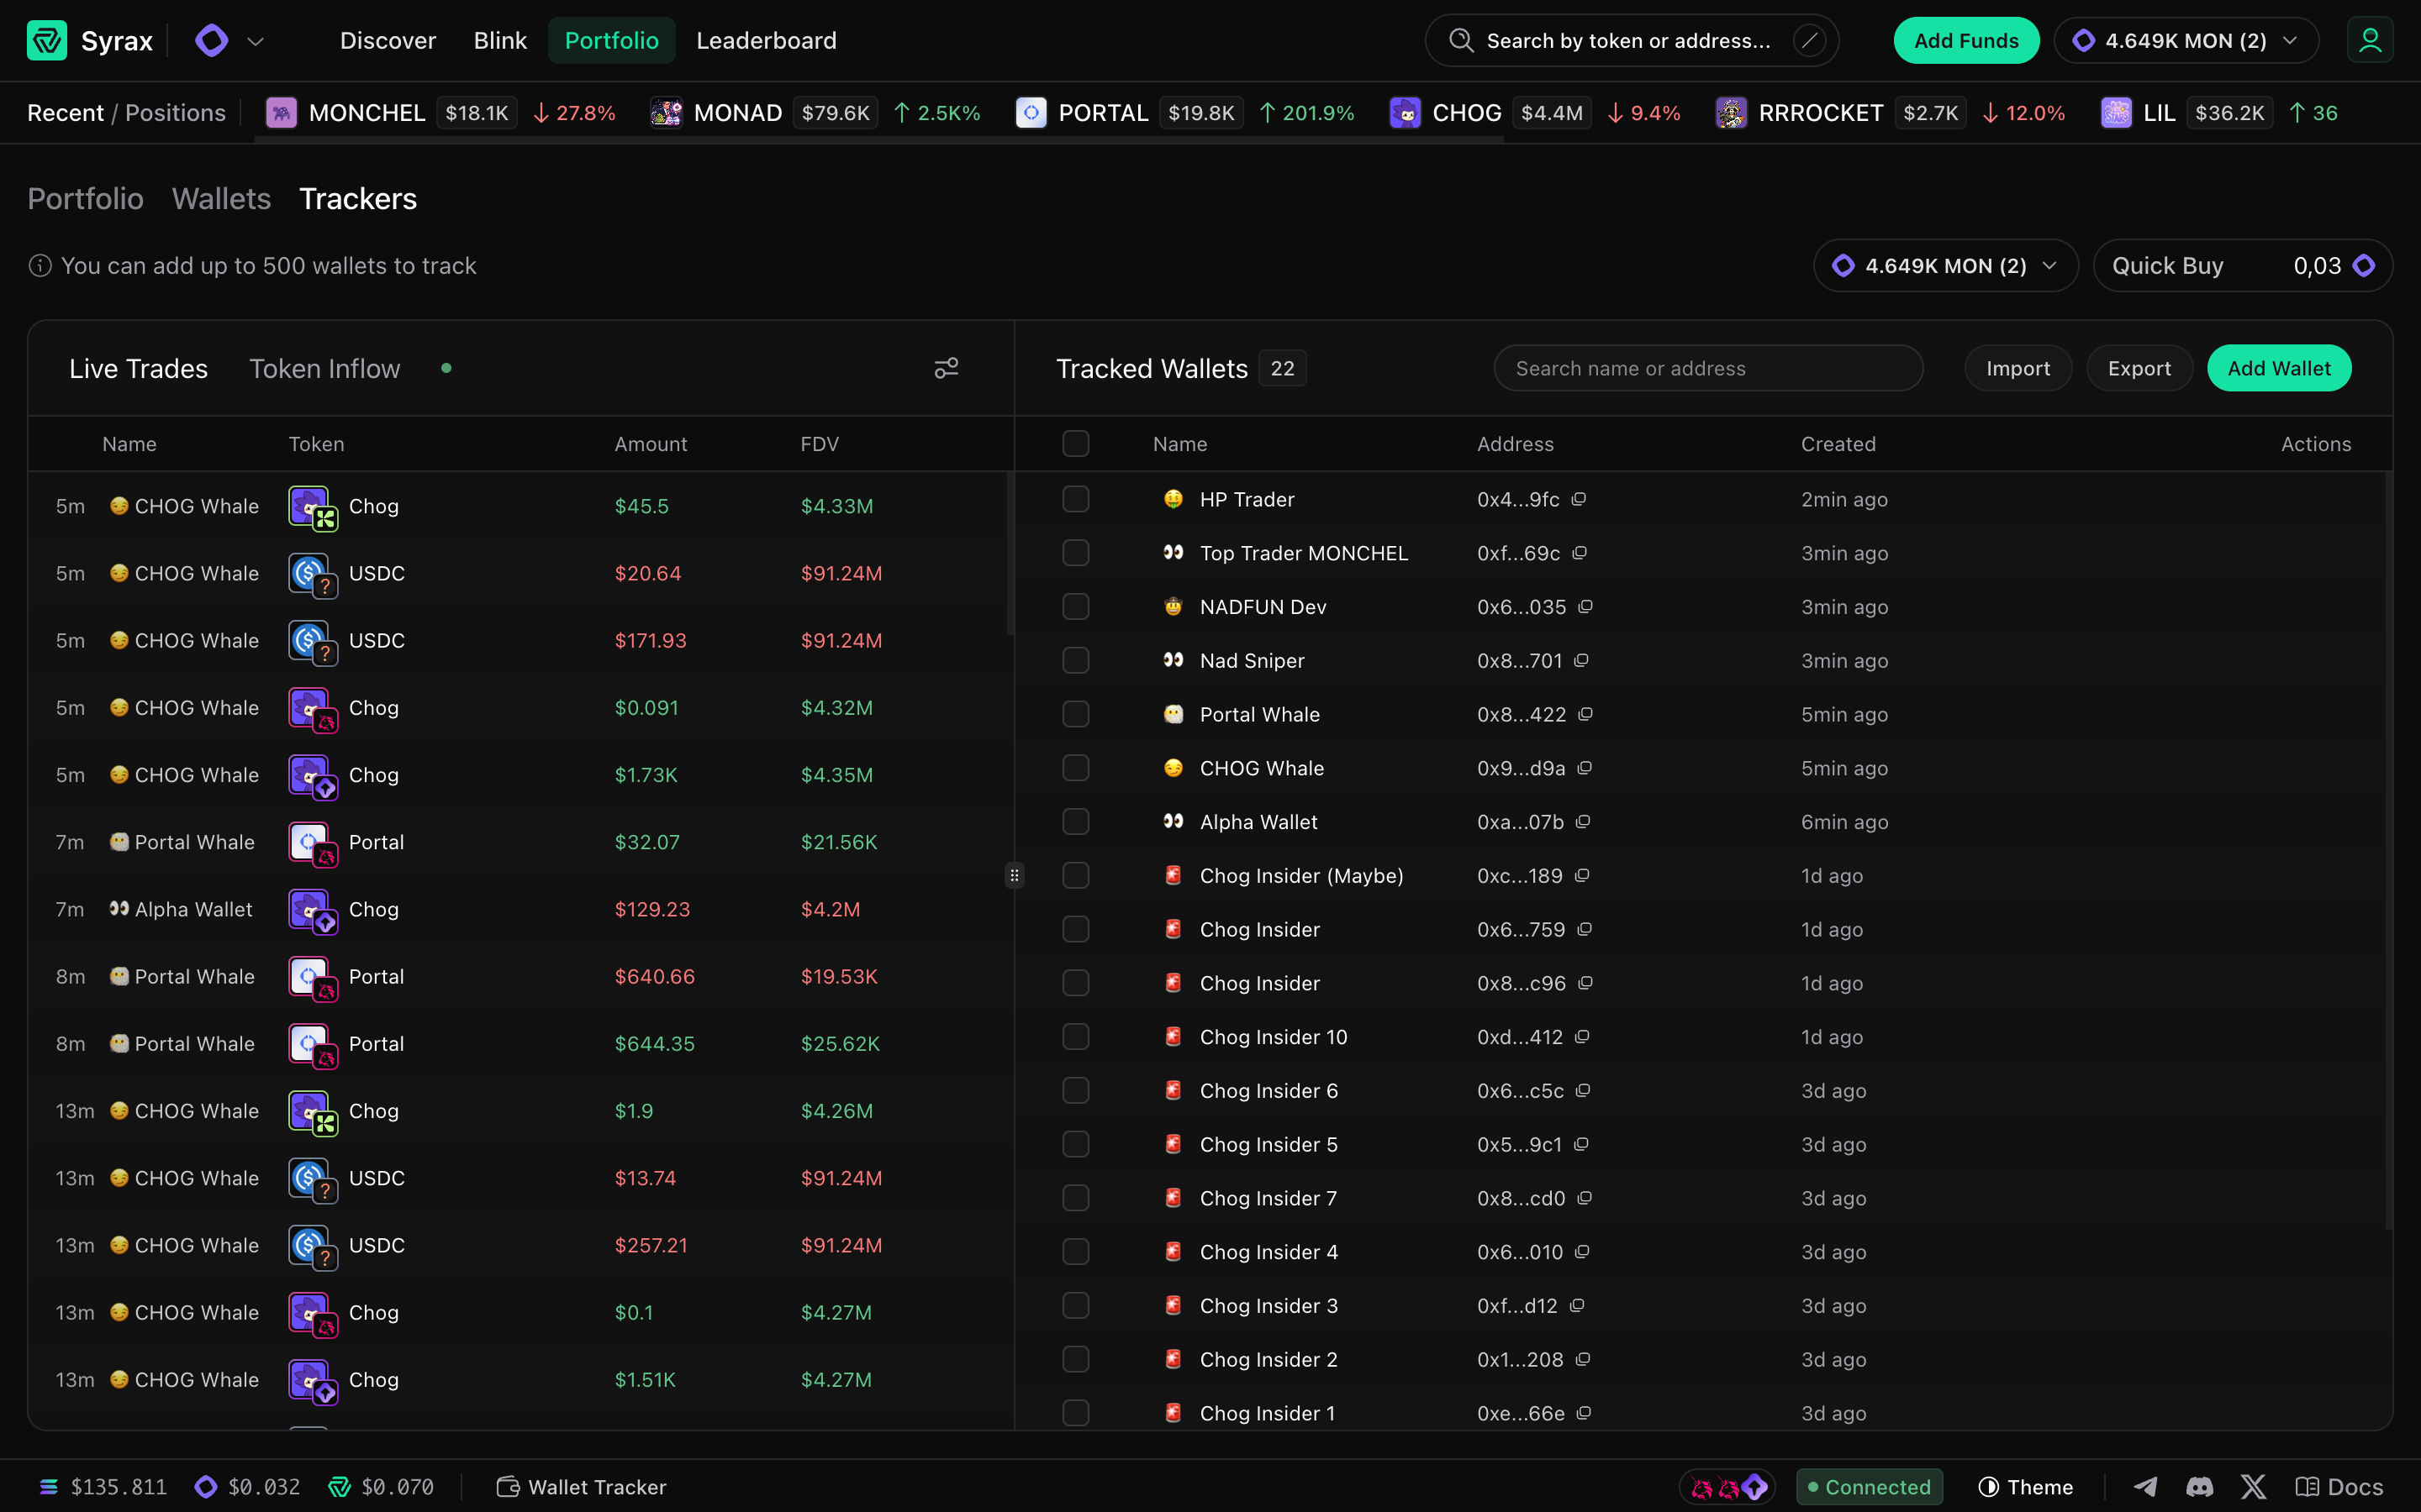This screenshot has height=1512, width=2421.
Task: Select the Chog Insider 10 checkbox
Action: [x=1075, y=1037]
